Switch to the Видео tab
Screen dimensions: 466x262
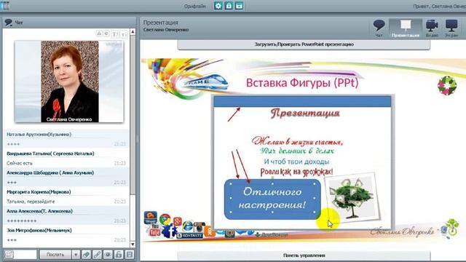(432, 28)
